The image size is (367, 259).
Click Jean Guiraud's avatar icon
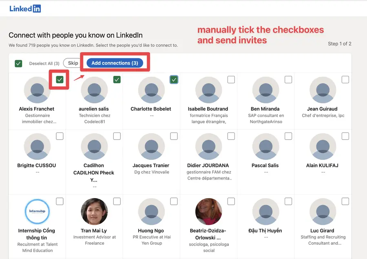click(x=323, y=90)
